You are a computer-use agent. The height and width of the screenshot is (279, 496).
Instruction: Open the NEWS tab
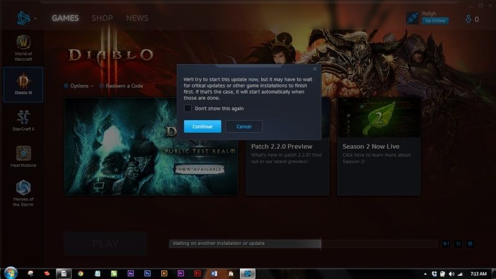pyautogui.click(x=137, y=18)
